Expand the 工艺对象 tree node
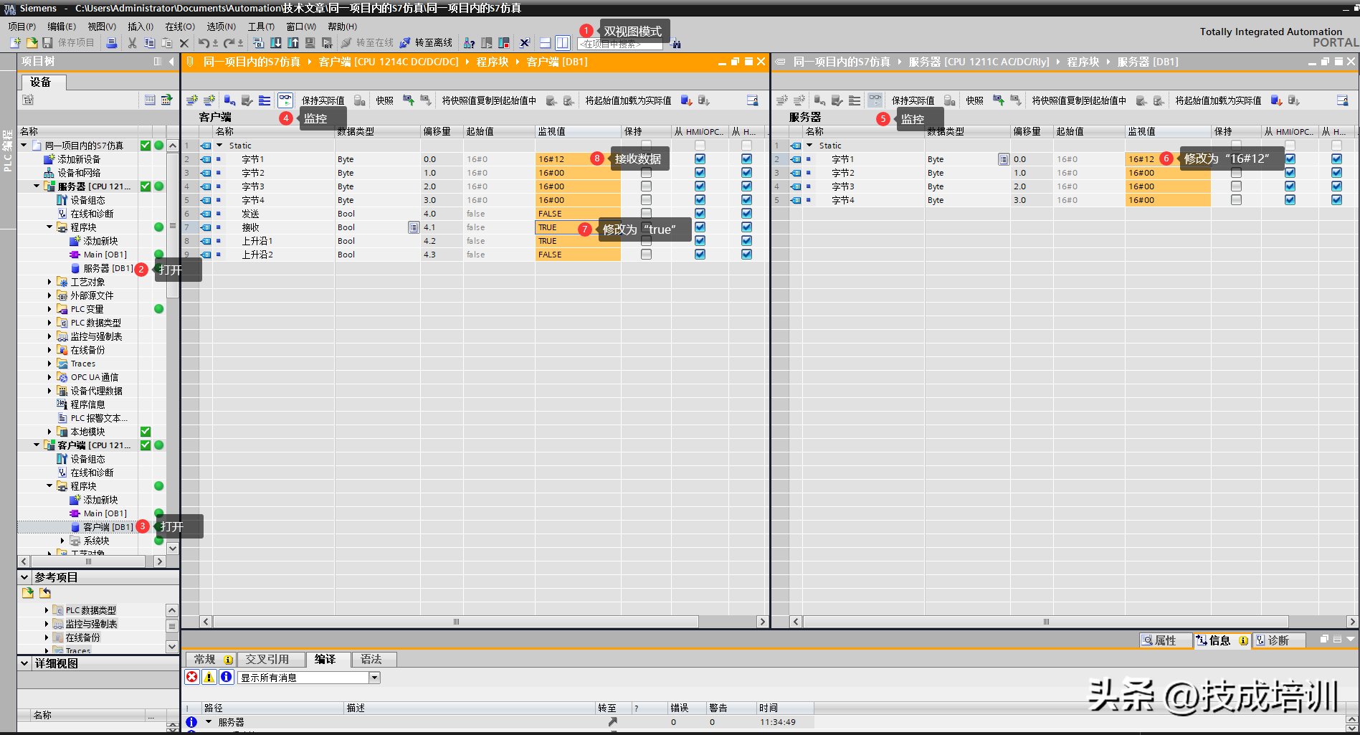Viewport: 1360px width, 735px height. [49, 282]
